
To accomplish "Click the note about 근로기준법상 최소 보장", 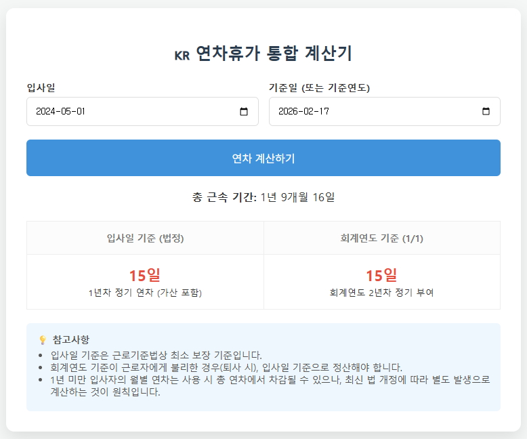I will pos(156,355).
